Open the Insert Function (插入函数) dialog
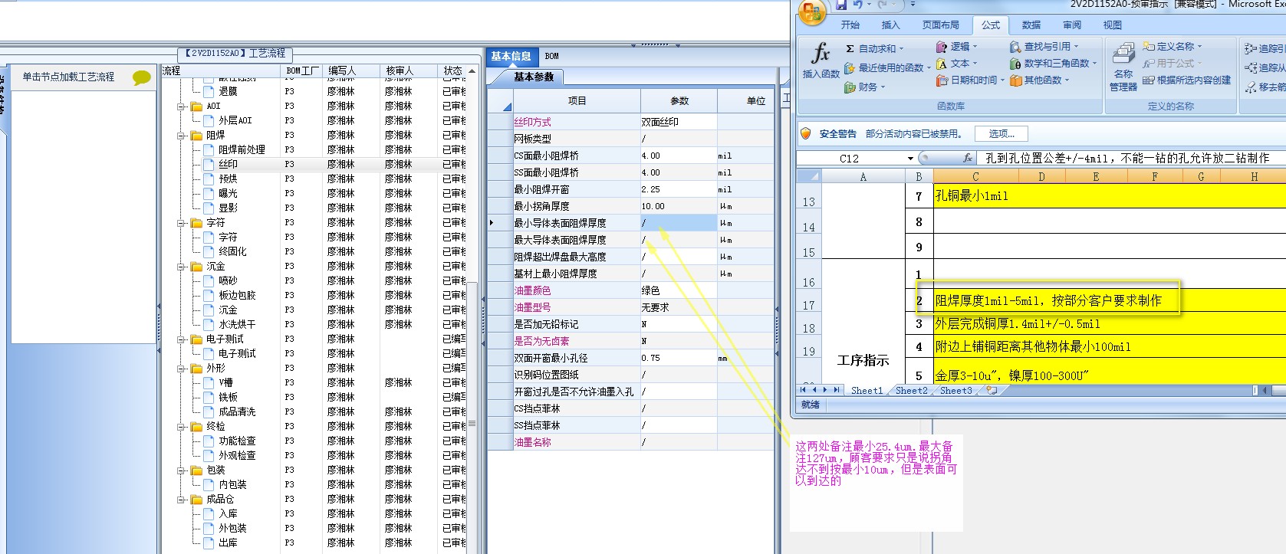Screen dimensions: 1286x554 point(821,61)
